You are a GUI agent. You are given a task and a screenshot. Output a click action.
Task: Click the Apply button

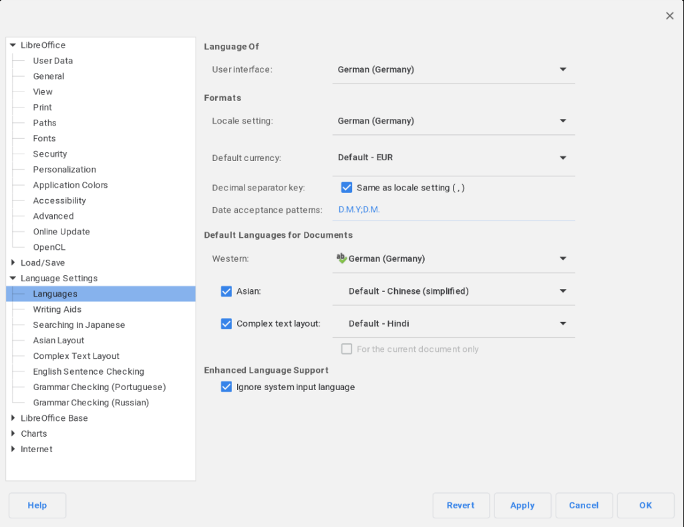[x=522, y=505]
